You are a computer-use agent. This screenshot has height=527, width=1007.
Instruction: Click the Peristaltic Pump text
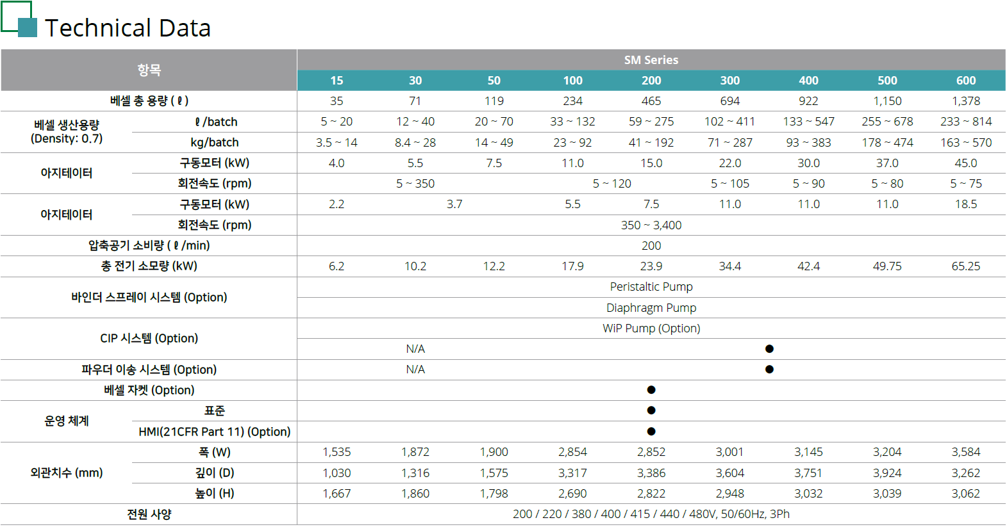tap(651, 287)
